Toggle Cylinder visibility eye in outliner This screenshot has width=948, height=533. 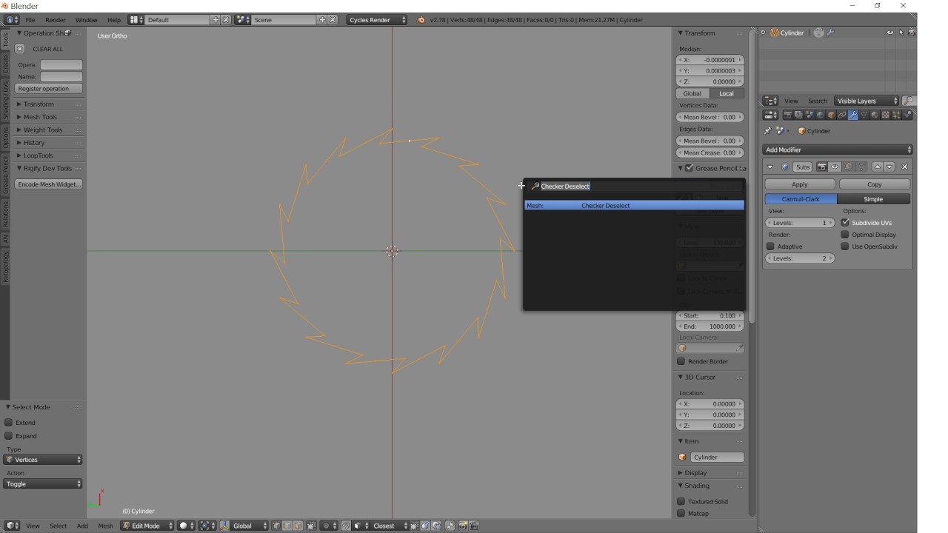(x=890, y=33)
